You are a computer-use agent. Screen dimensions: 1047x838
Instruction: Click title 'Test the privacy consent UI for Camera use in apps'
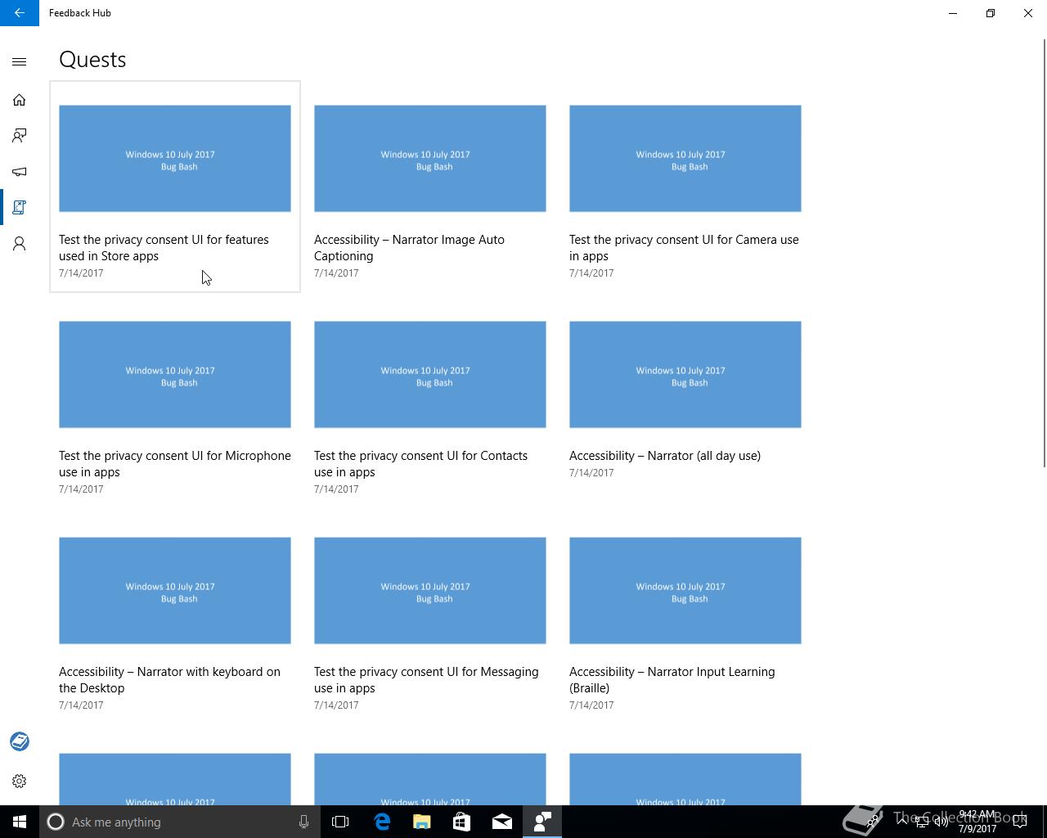[x=684, y=248]
